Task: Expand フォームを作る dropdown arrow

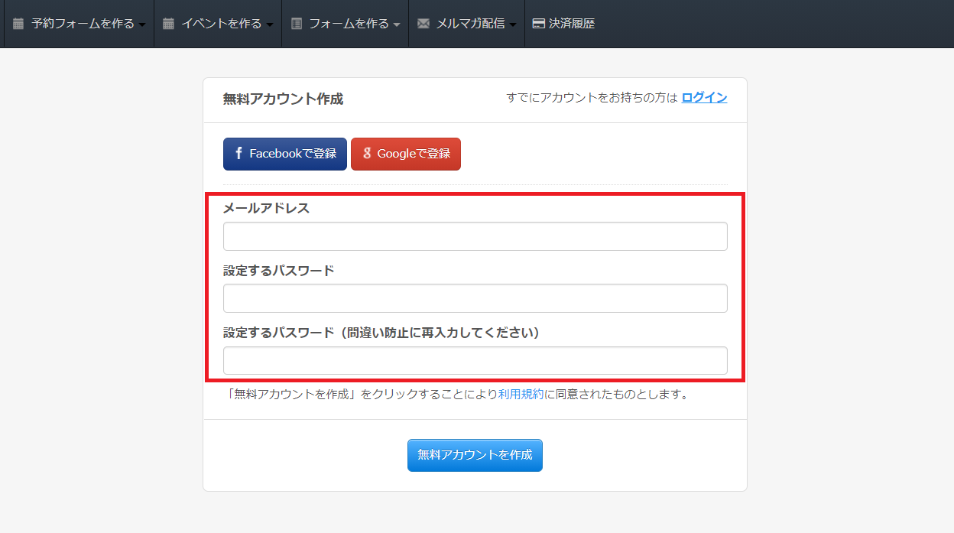Action: point(397,24)
